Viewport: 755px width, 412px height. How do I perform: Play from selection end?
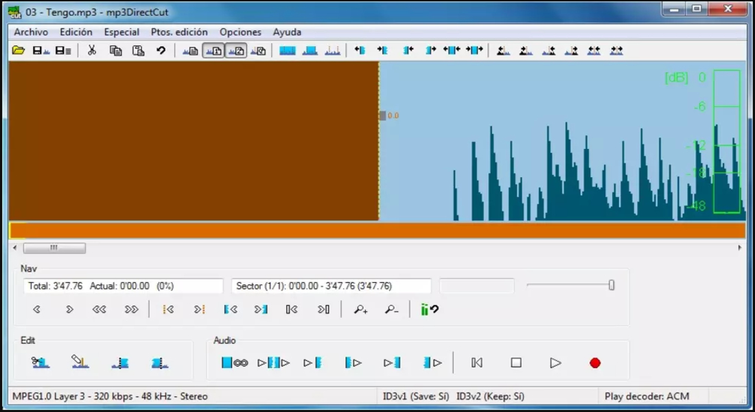[x=432, y=363]
